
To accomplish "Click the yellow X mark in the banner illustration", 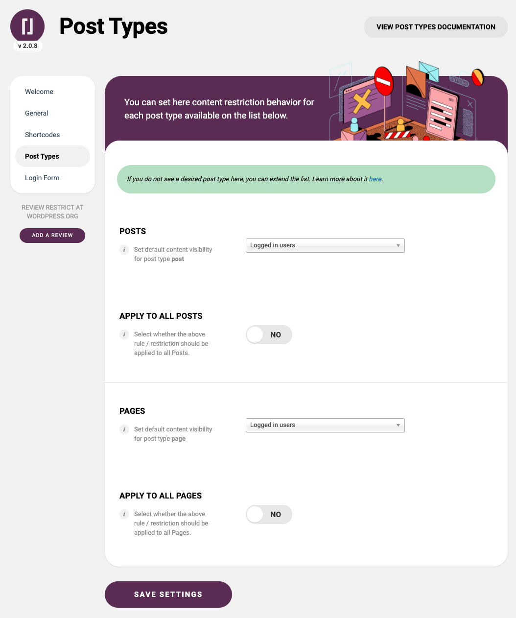I will (x=362, y=102).
